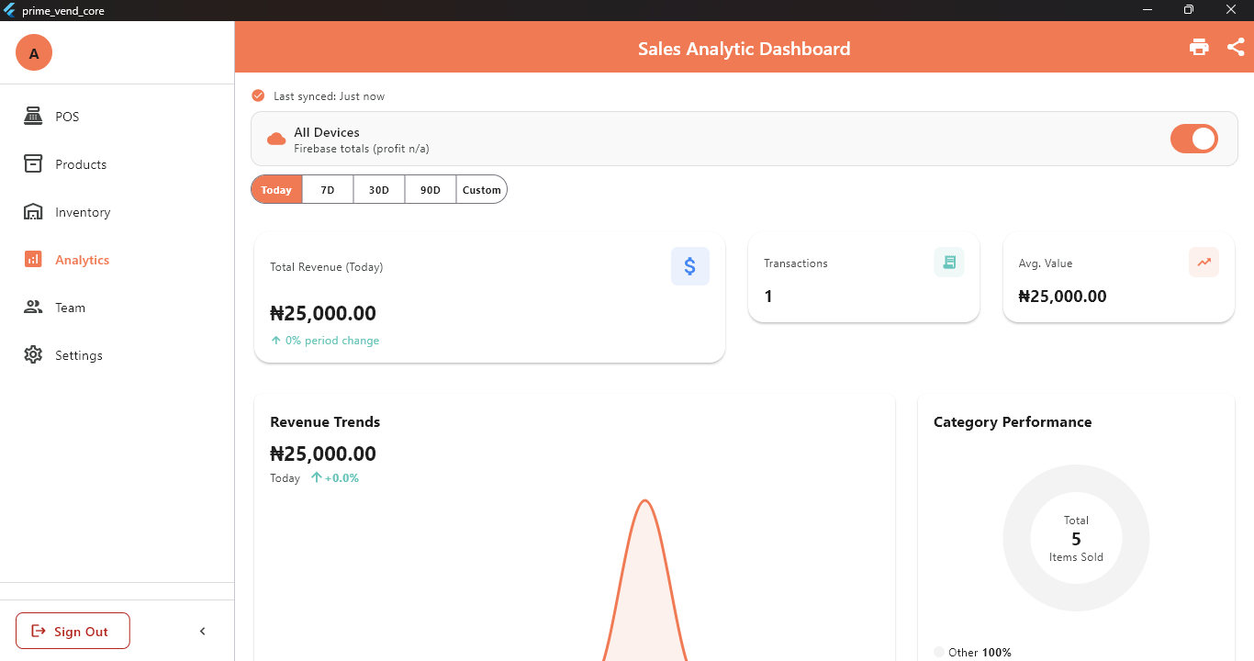Click the Avg. Value card
Viewport: 1254px width, 661px height.
click(1118, 277)
